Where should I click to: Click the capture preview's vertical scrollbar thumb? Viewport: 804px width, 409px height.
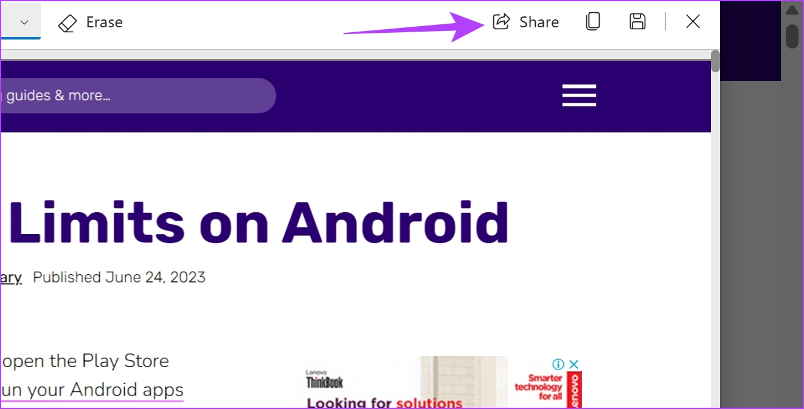pyautogui.click(x=715, y=62)
